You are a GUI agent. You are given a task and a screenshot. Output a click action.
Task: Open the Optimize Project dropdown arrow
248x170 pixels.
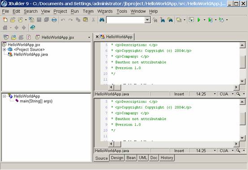point(227,20)
